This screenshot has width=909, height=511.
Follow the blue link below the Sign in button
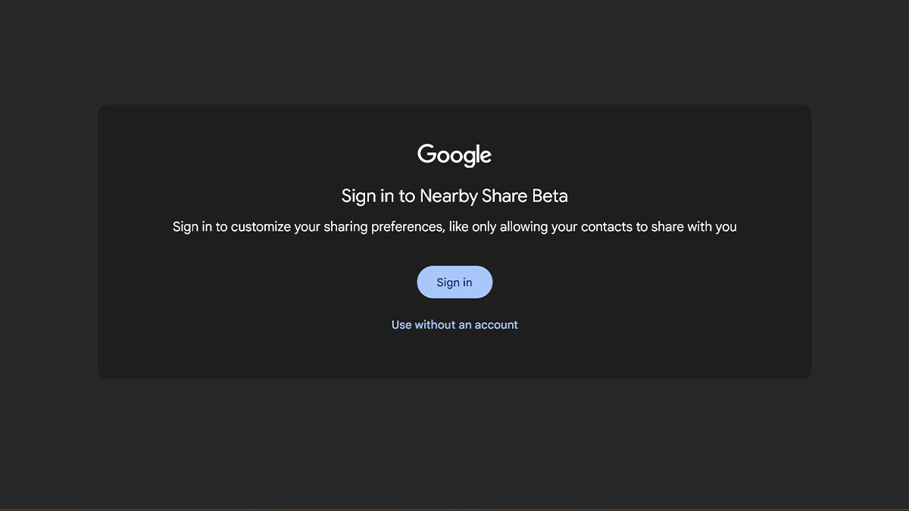[x=454, y=325]
